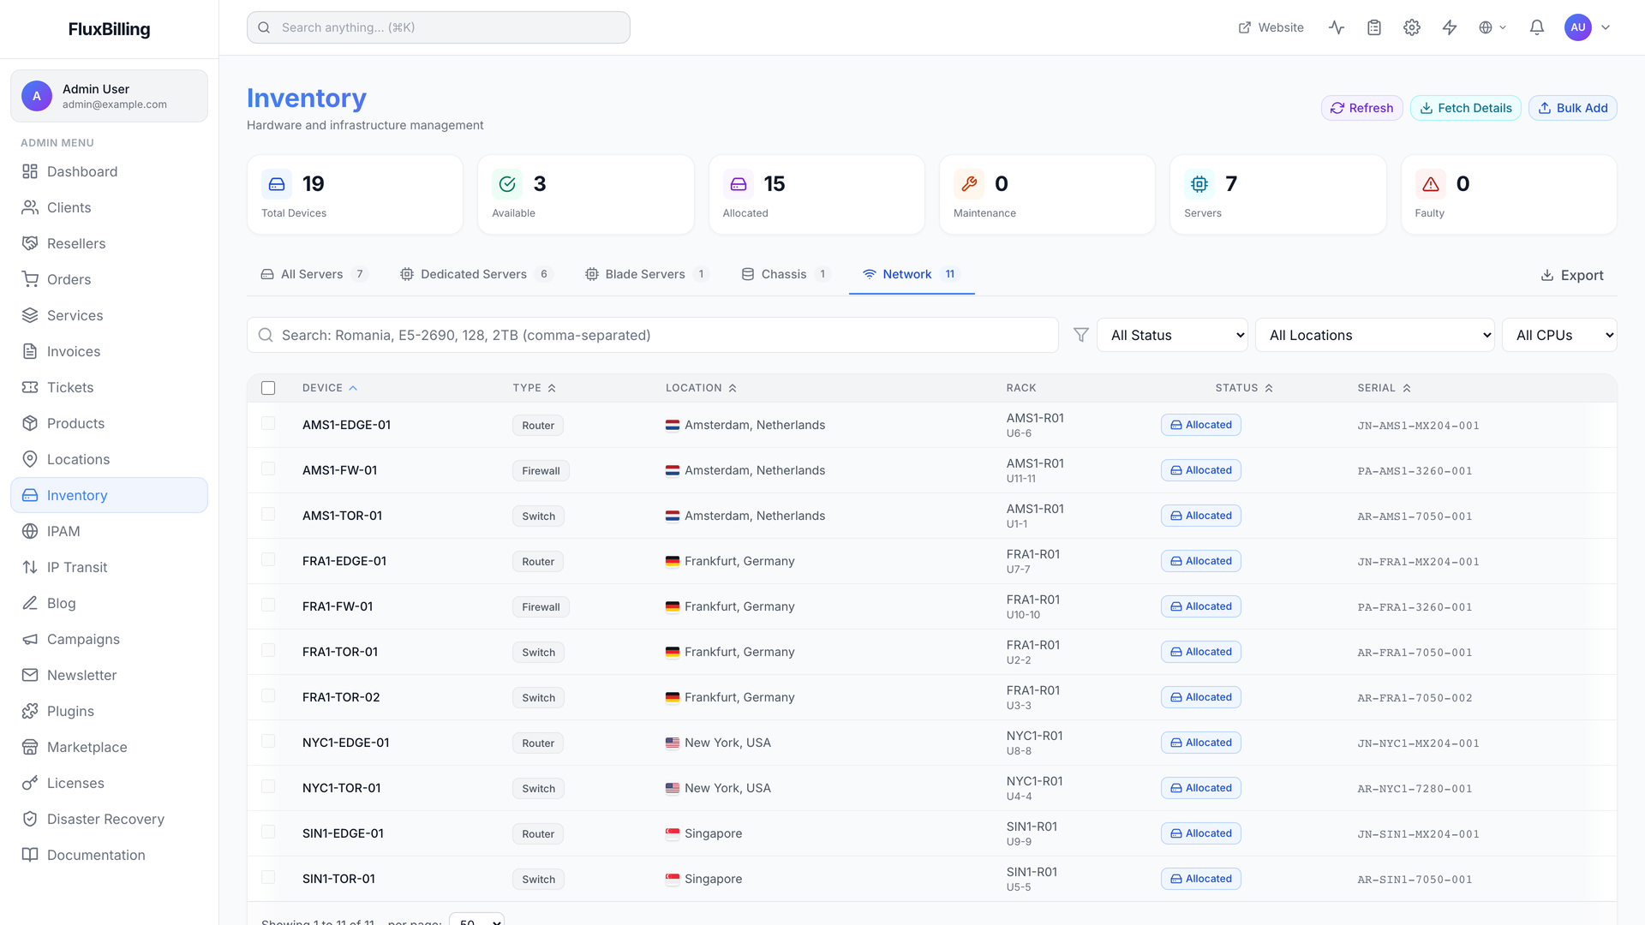Sort by the SERIAL column
Screen dimensions: 1645x925
pyautogui.click(x=1384, y=388)
